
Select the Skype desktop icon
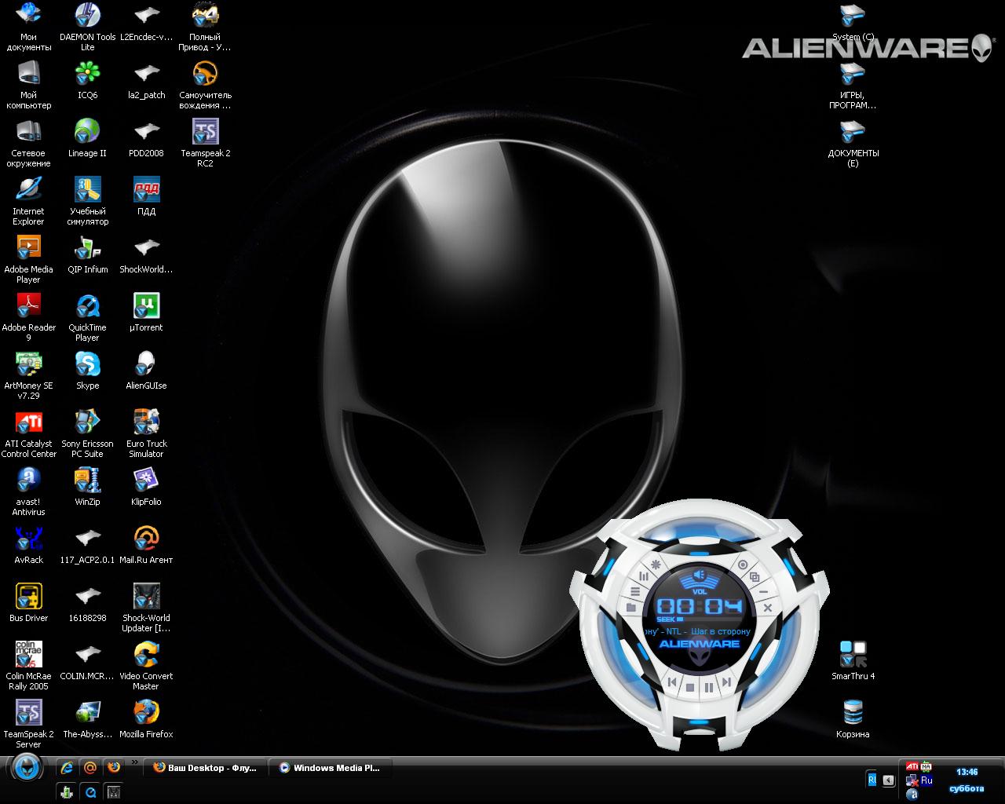coord(88,371)
